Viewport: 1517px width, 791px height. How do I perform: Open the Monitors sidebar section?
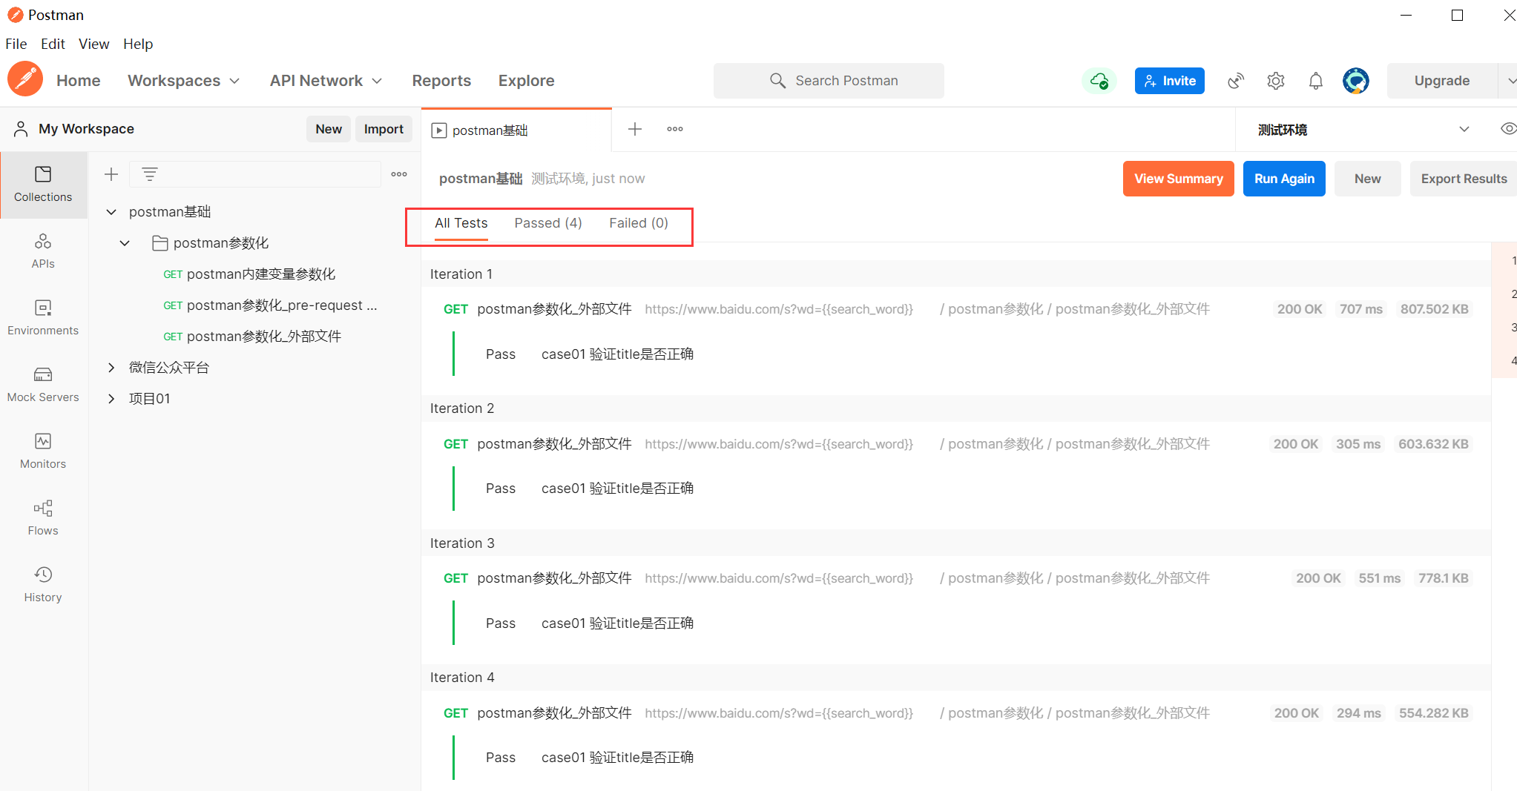pos(43,451)
